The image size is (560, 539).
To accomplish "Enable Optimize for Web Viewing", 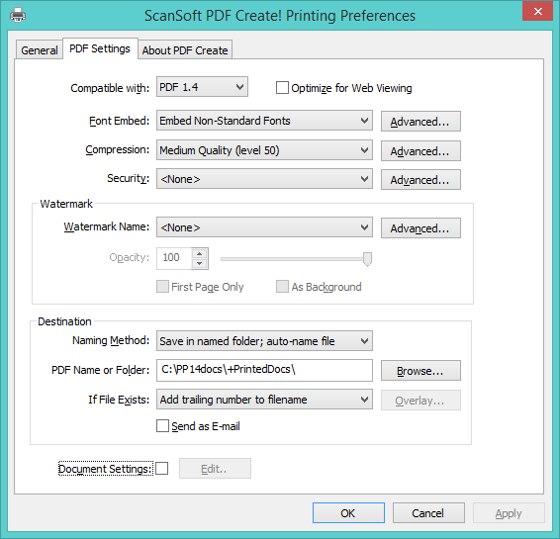I will [282, 88].
